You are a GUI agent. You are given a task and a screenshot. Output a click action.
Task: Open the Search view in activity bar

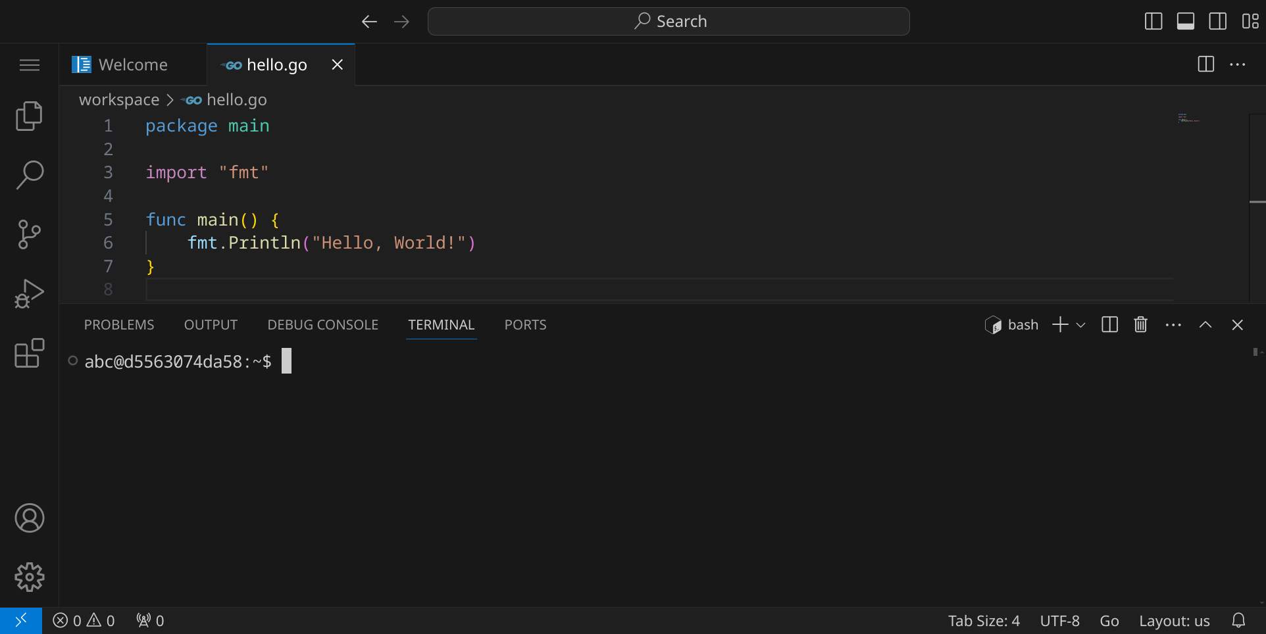coord(29,175)
